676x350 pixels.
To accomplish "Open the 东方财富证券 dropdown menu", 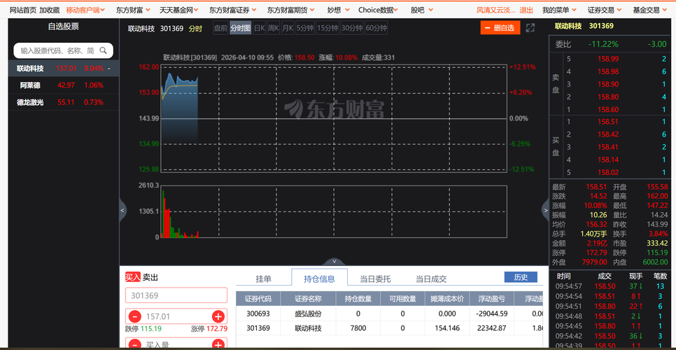I will [232, 10].
